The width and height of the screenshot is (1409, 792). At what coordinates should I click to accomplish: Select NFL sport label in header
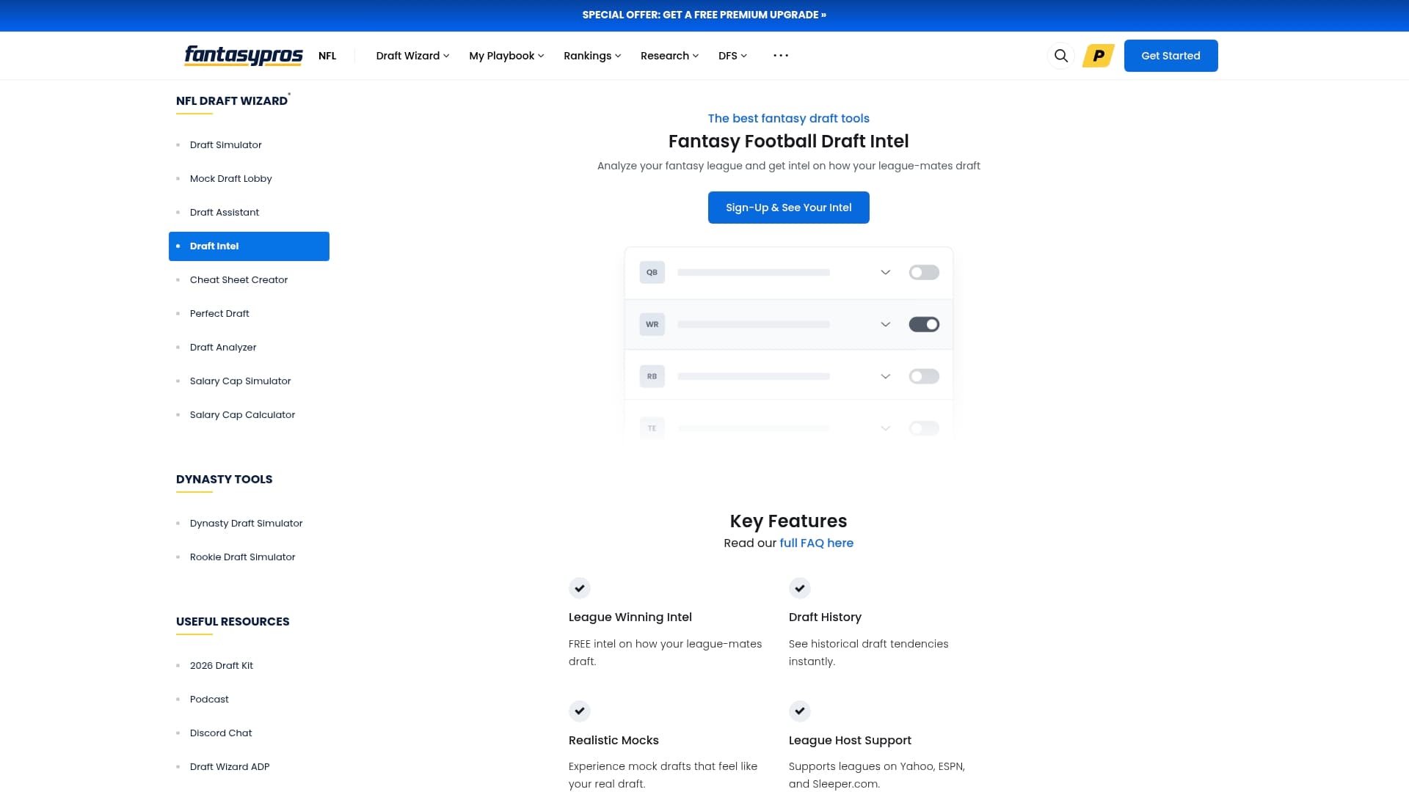tap(327, 56)
